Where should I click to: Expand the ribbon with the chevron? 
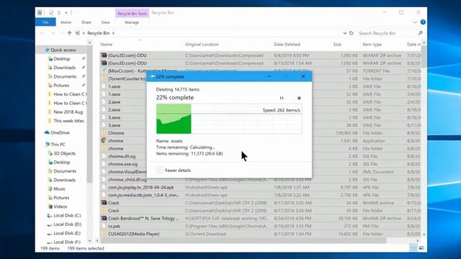pyautogui.click(x=415, y=22)
